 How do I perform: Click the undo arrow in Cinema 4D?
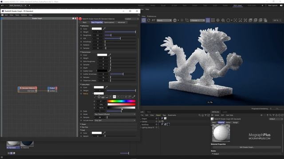point(2,5)
